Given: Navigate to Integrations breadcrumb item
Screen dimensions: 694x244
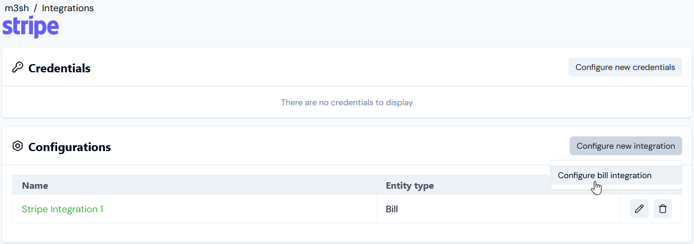Looking at the screenshot, I should 68,8.
